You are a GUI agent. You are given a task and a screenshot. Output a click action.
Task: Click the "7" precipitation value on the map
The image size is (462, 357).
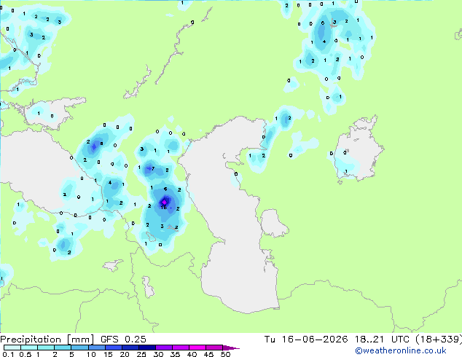tap(153, 169)
